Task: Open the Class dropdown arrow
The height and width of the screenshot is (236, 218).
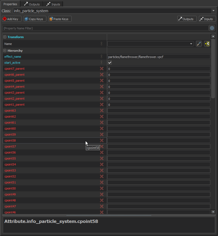Action: (214, 11)
